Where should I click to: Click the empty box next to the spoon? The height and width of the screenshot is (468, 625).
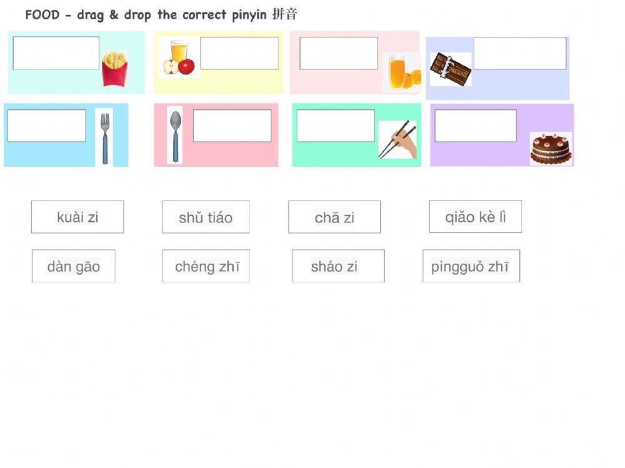[x=232, y=126]
